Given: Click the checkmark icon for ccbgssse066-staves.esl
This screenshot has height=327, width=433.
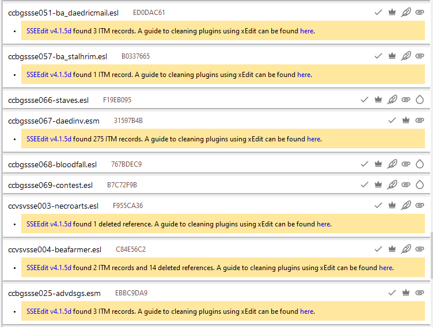Looking at the screenshot, I should 364,99.
